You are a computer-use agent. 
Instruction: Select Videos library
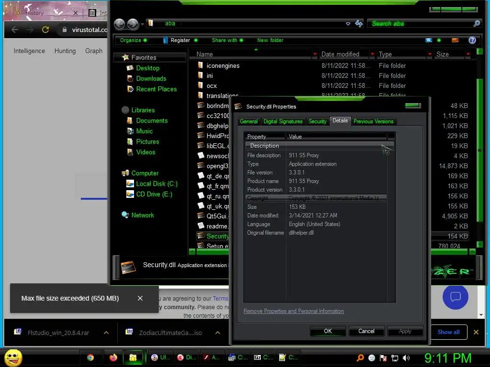click(145, 152)
